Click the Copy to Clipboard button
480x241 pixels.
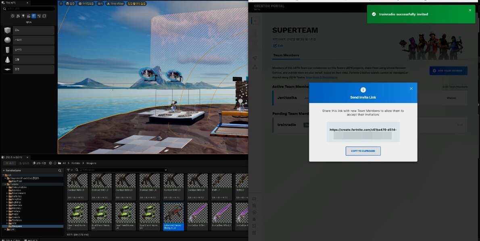(363, 151)
